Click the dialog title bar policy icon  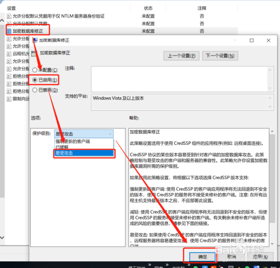(35, 40)
